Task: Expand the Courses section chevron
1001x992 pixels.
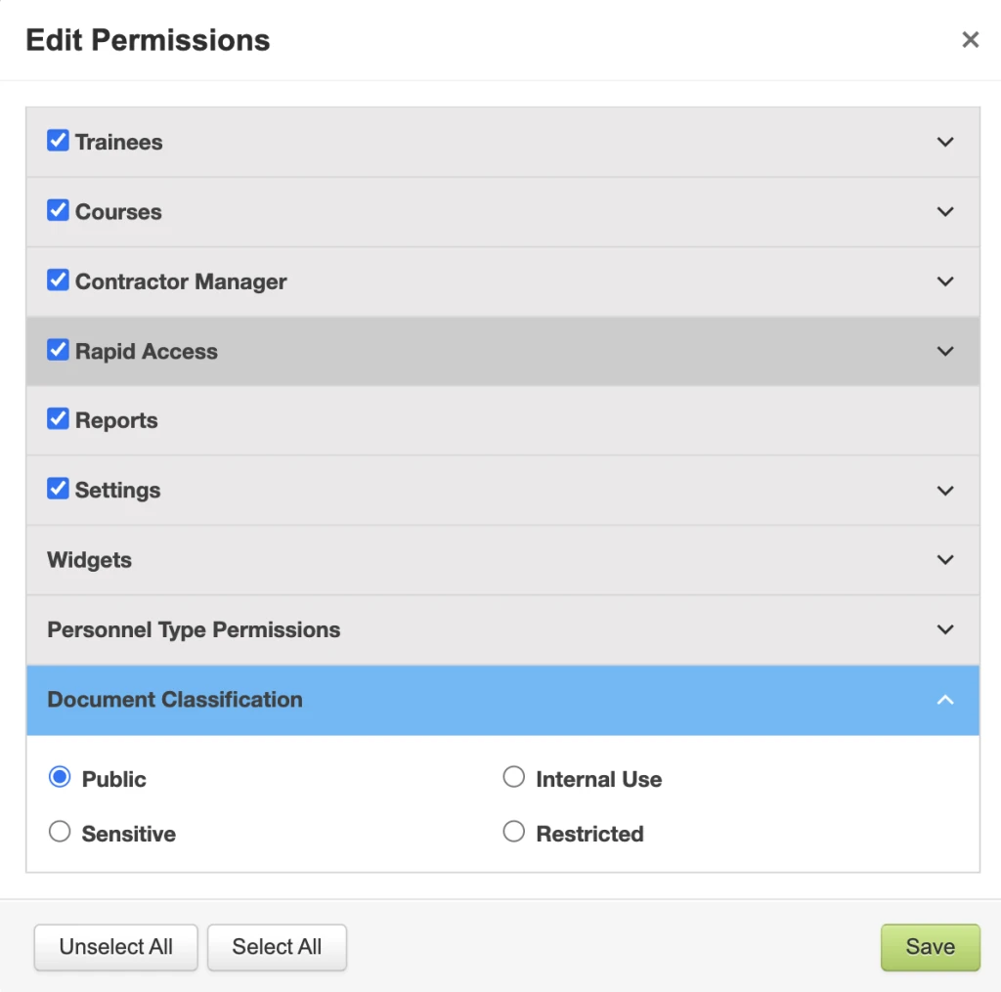Action: (945, 211)
